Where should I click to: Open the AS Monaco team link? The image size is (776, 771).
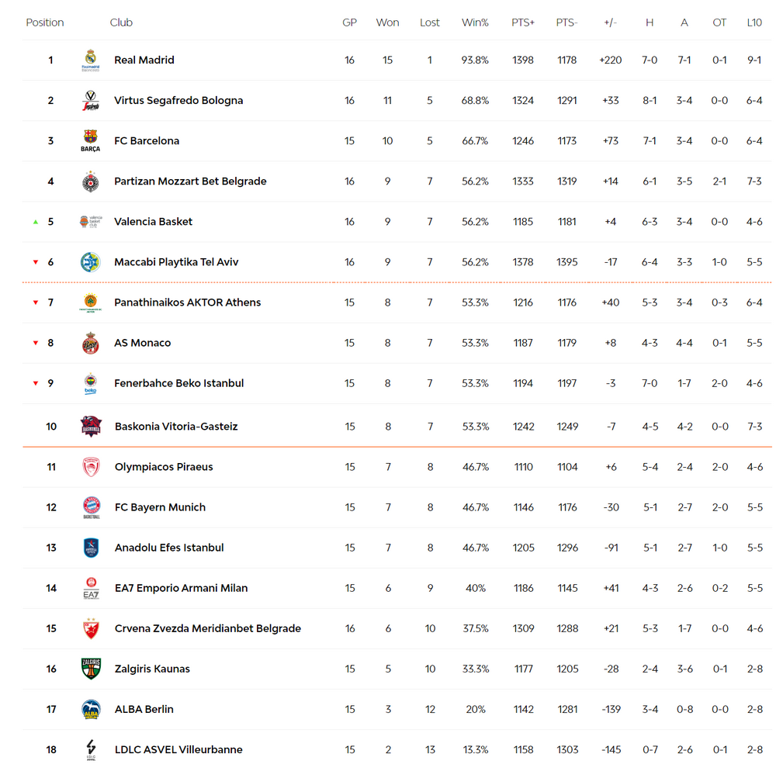143,343
